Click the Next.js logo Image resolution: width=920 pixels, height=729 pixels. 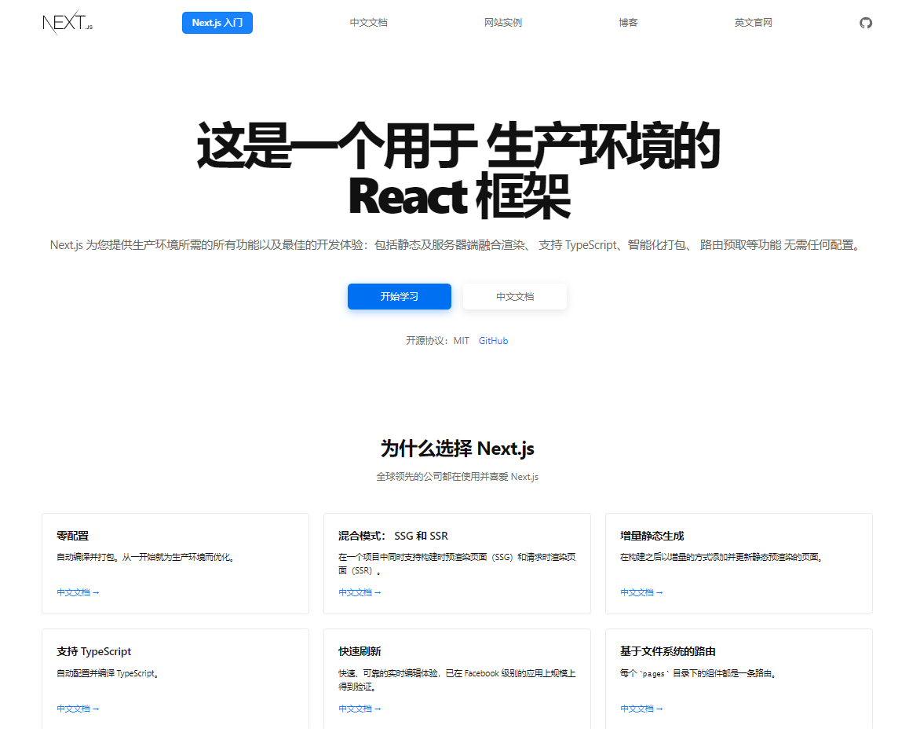(68, 23)
